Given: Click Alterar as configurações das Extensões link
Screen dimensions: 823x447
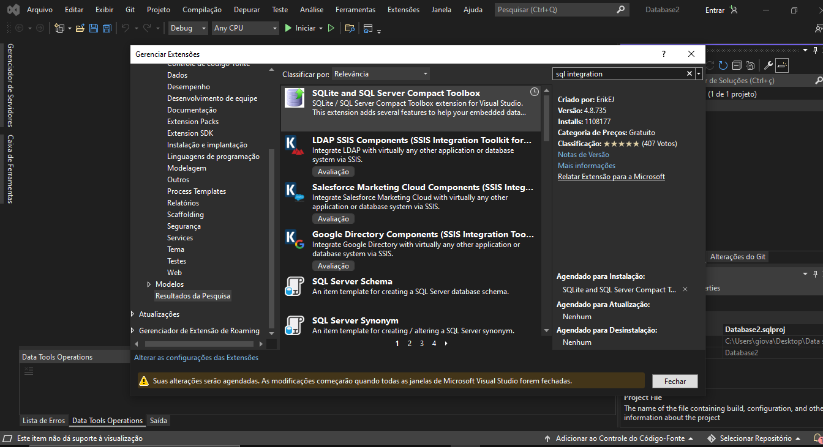Looking at the screenshot, I should pyautogui.click(x=197, y=358).
